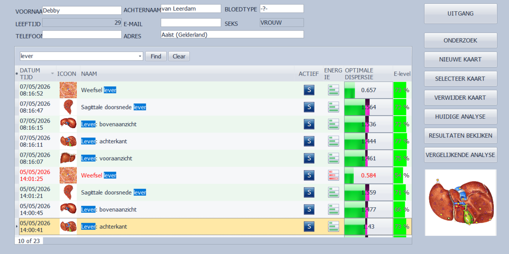The image size is (509, 254).
Task: Click the Find button
Action: (x=156, y=56)
